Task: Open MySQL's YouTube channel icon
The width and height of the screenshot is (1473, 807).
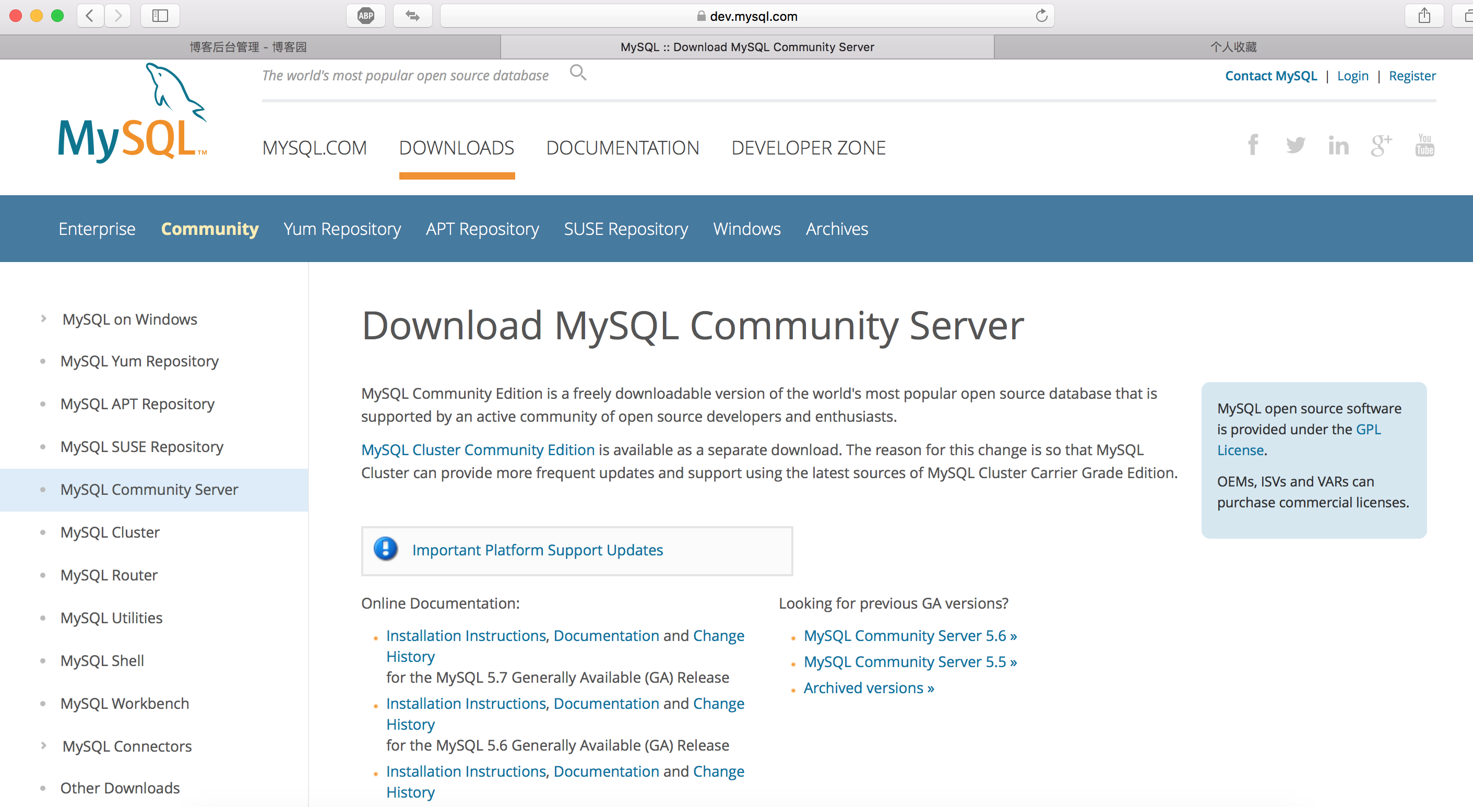Action: (1424, 145)
